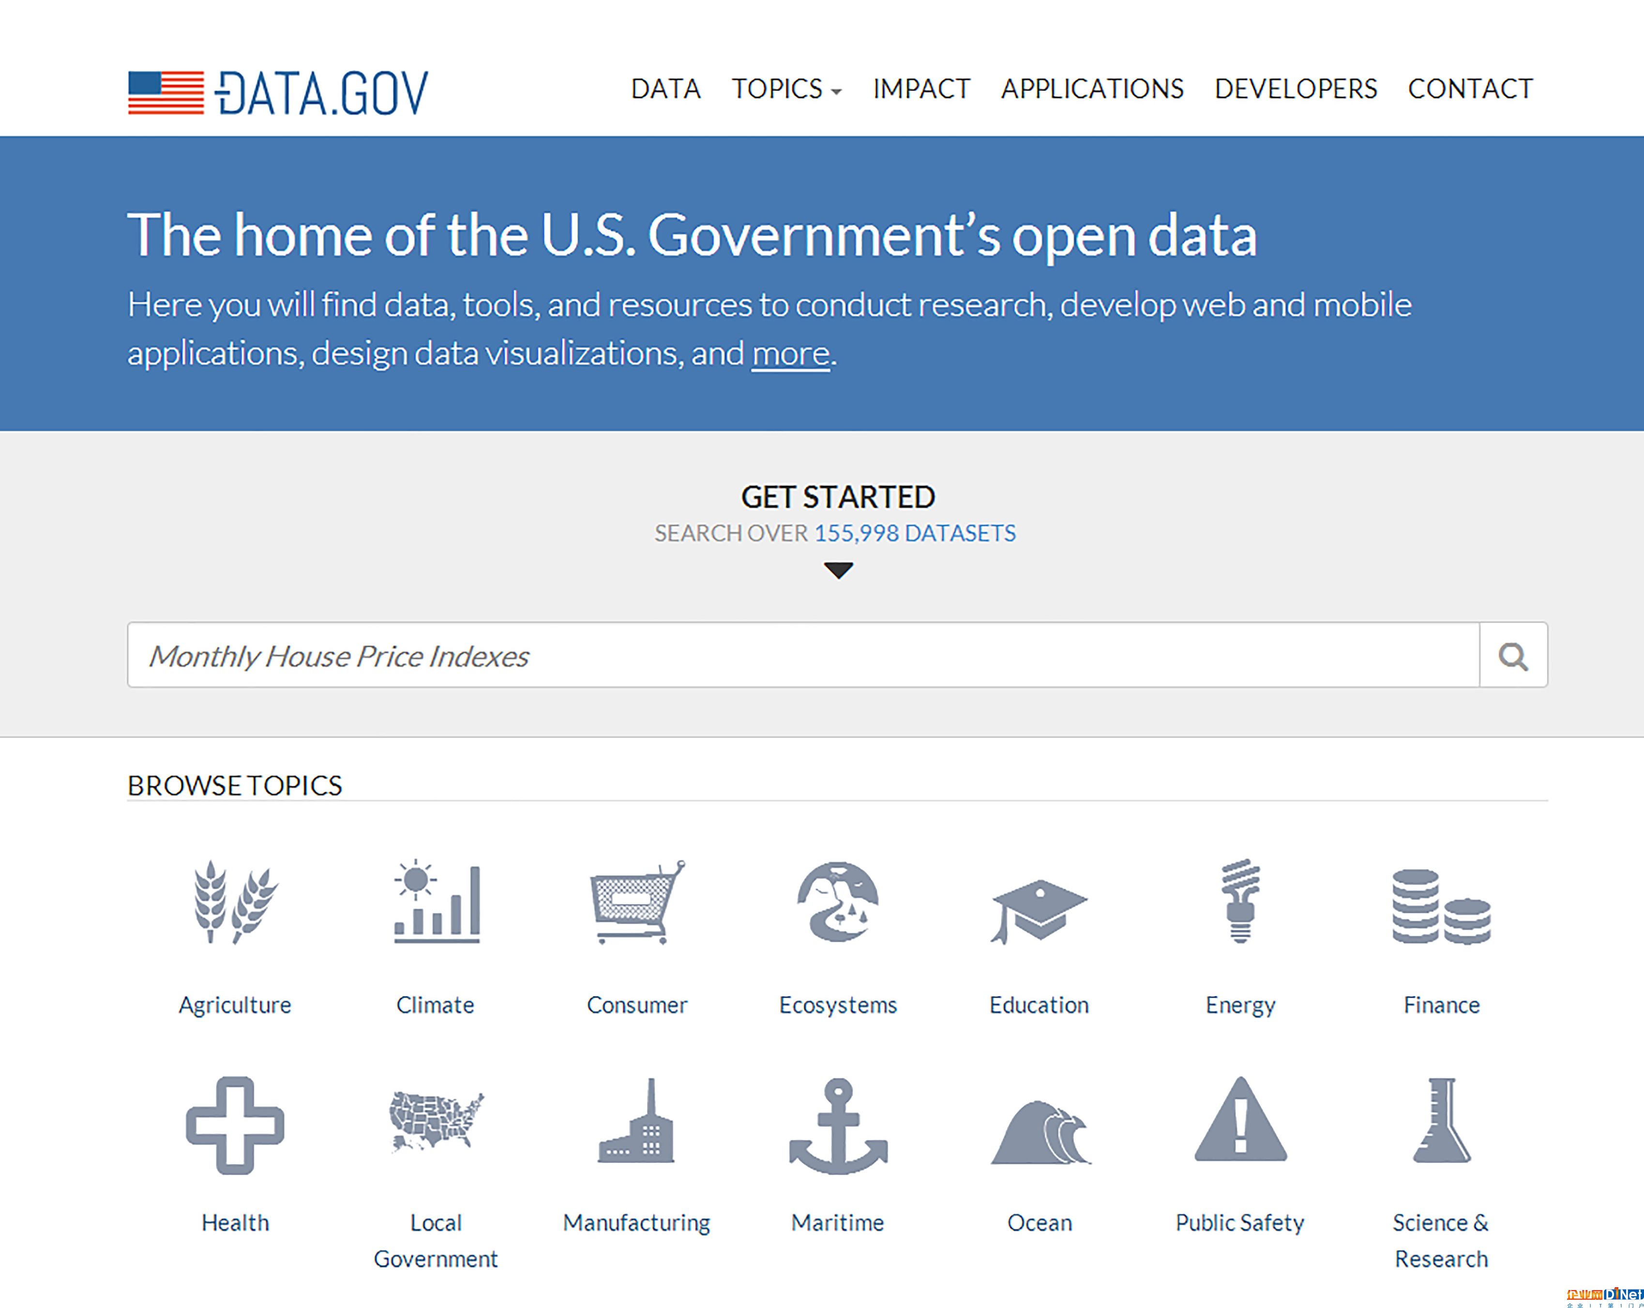This screenshot has width=1644, height=1308.
Task: Click the Agriculture topic label
Action: click(x=235, y=1006)
